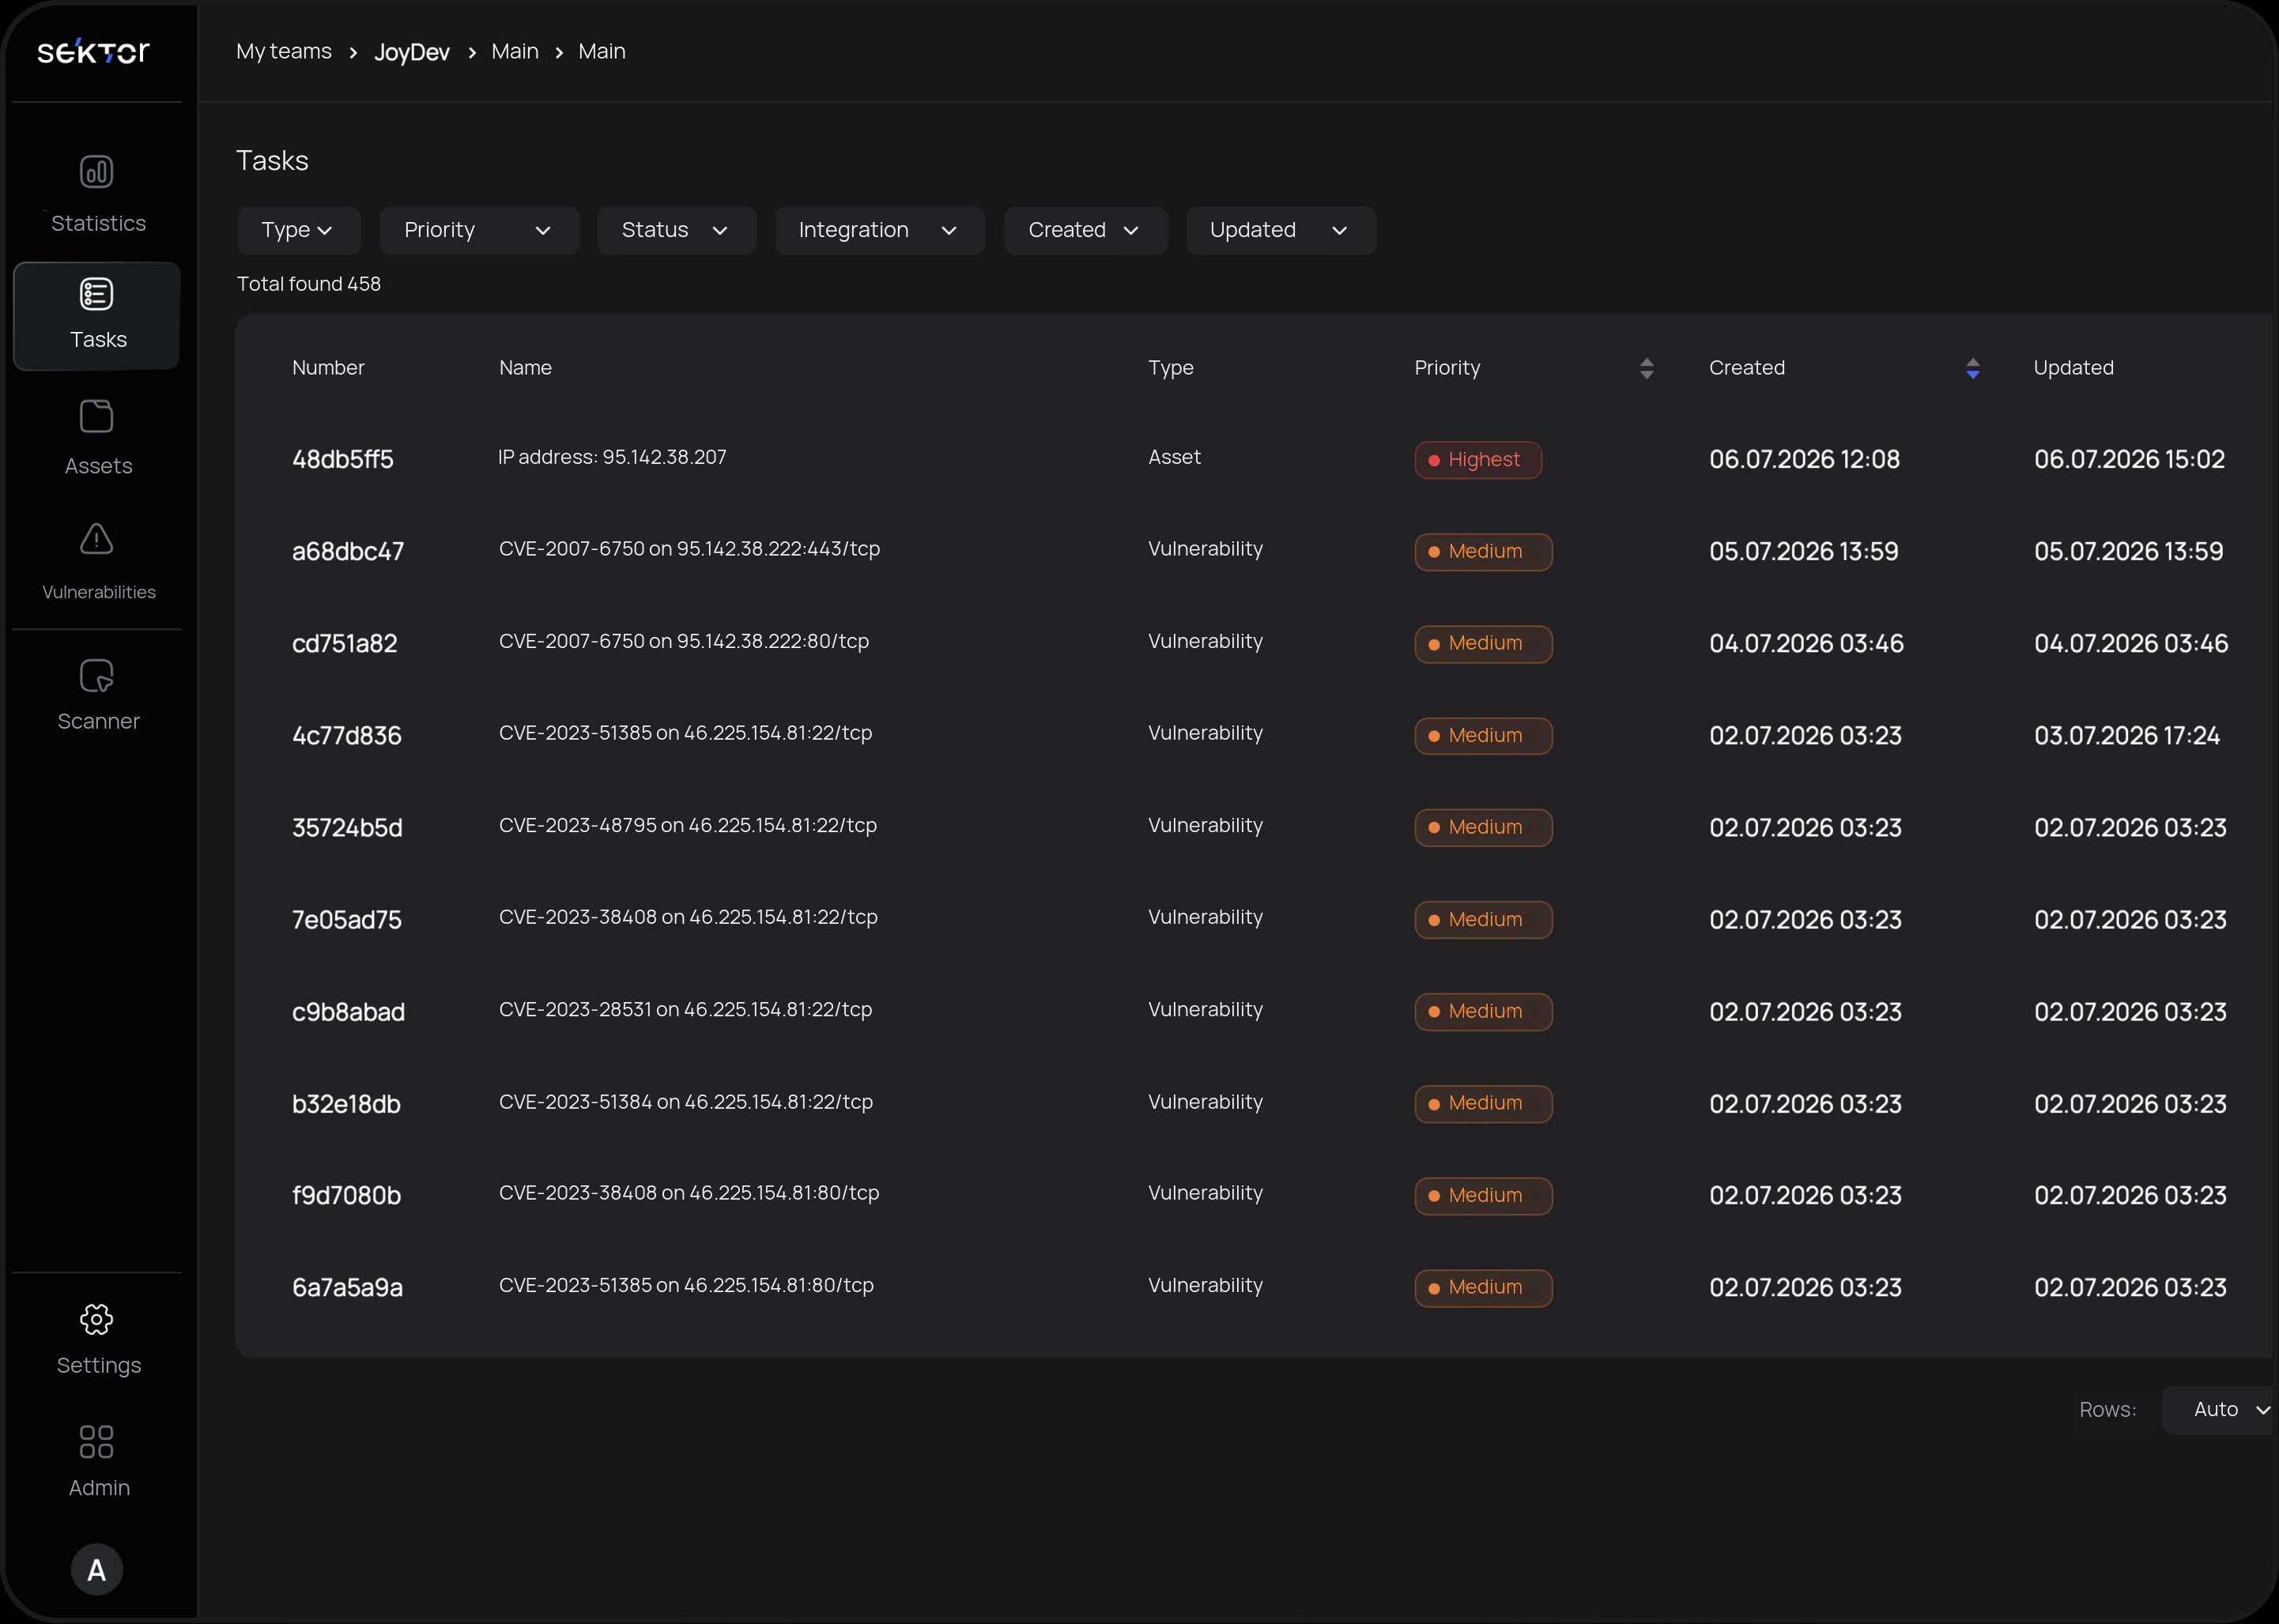The width and height of the screenshot is (2279, 1624).
Task: Open task number f9d7080b
Action: coord(346,1195)
